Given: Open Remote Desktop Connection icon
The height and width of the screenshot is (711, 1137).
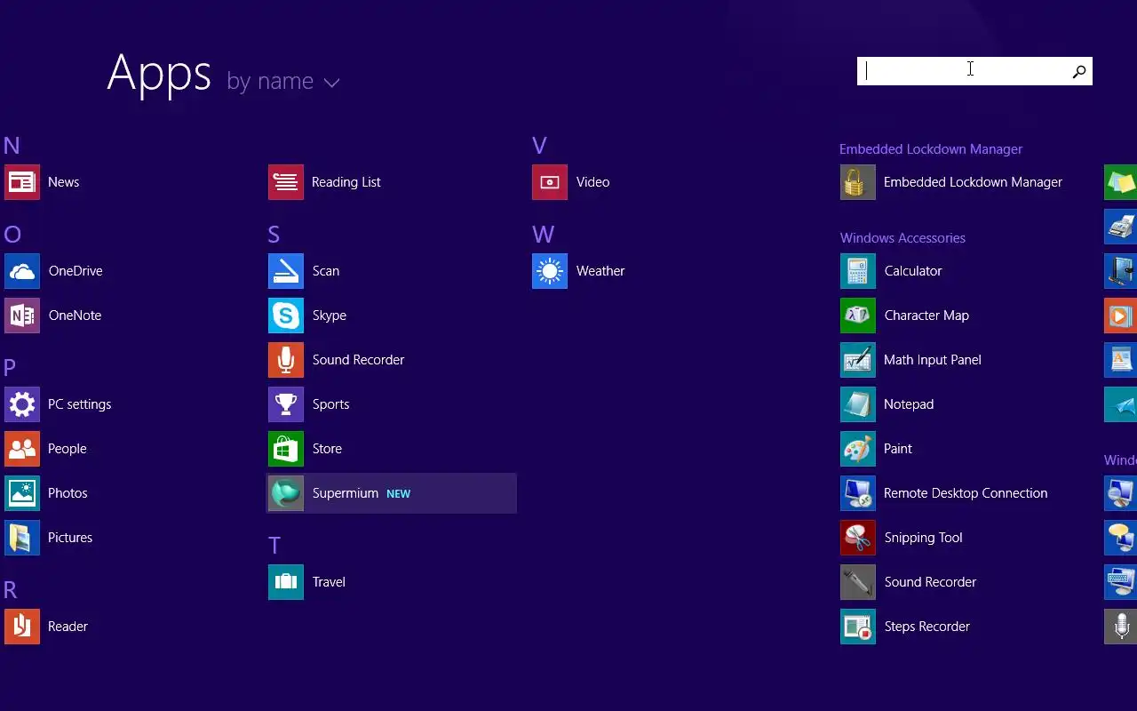Looking at the screenshot, I should click(858, 493).
